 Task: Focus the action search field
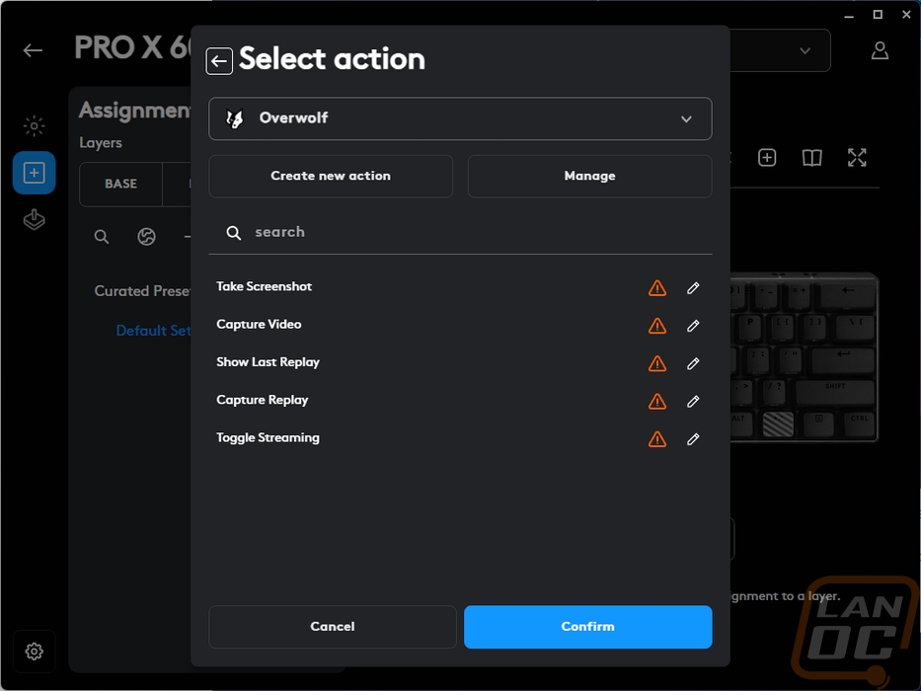click(460, 232)
